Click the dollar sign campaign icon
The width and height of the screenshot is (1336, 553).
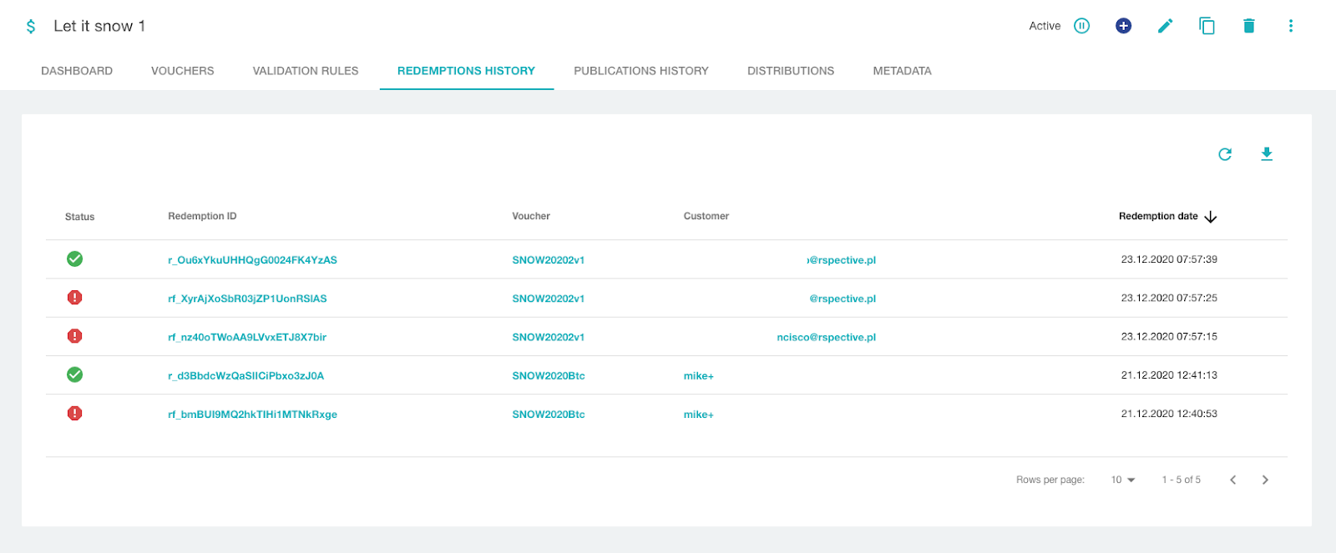click(31, 27)
